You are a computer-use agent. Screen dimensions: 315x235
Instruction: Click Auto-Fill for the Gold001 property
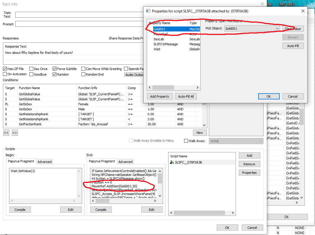(293, 46)
